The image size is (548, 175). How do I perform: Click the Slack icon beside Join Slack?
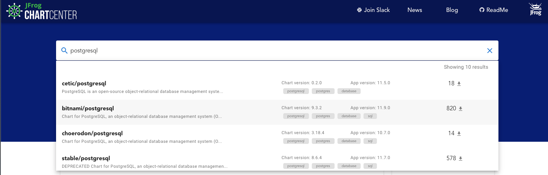click(360, 10)
